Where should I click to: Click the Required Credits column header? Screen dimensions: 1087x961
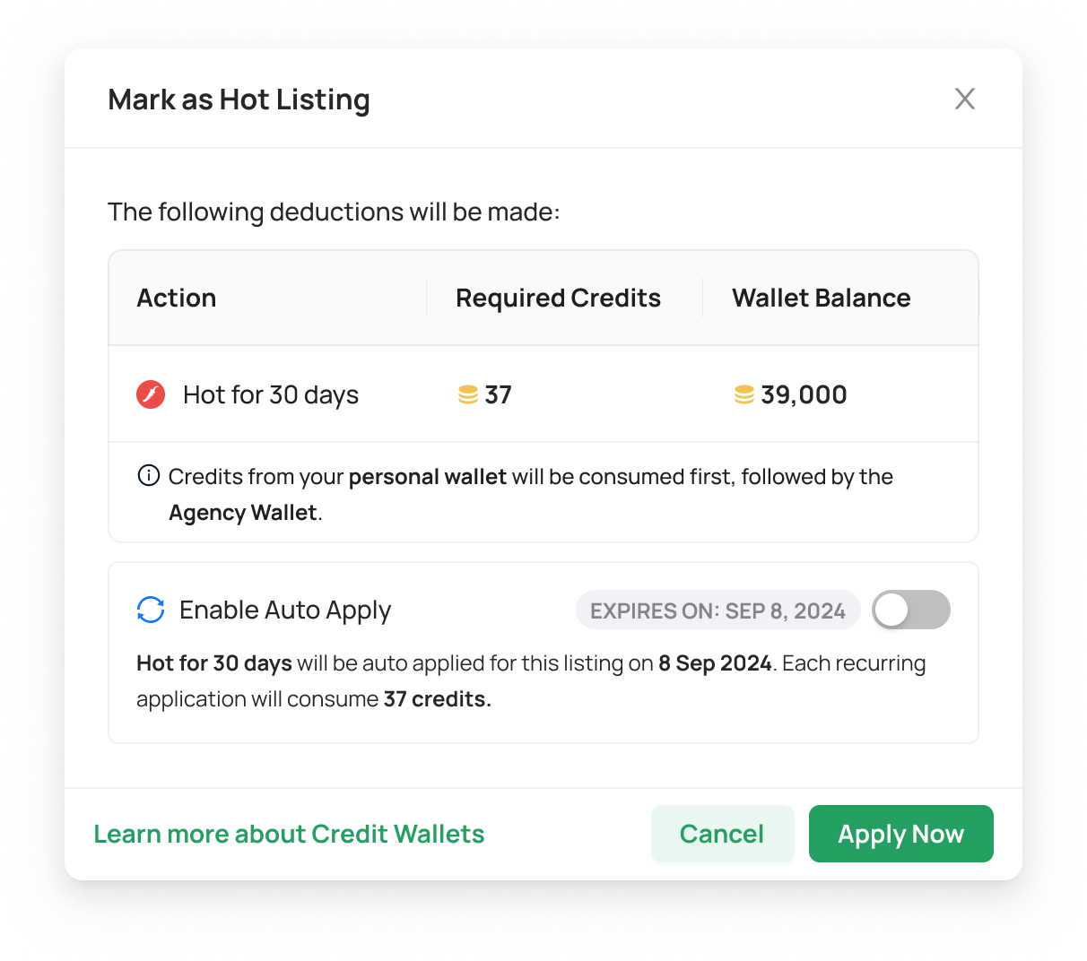coord(558,298)
